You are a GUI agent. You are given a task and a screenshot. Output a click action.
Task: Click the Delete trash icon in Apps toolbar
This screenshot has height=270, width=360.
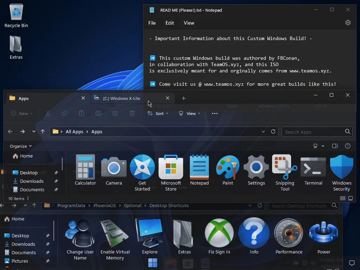tap(132, 113)
